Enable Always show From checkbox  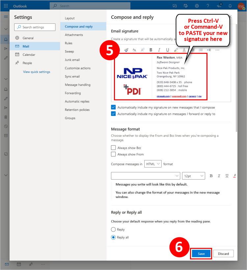click(x=113, y=154)
